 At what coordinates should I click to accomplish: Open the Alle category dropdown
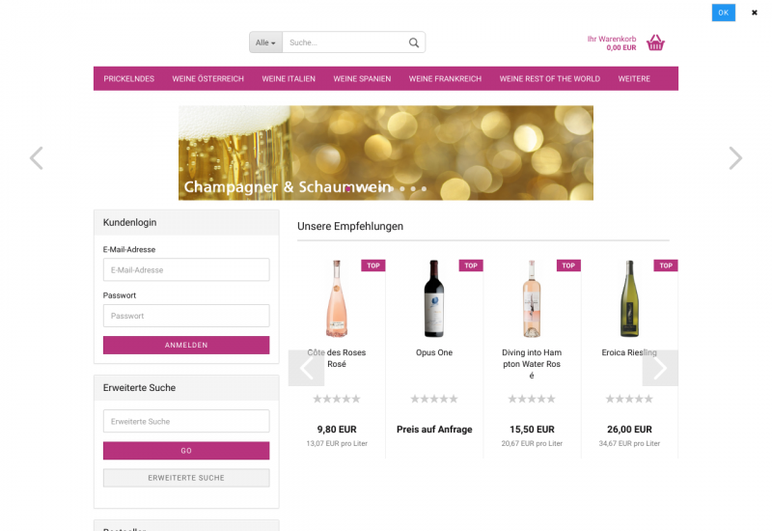click(x=265, y=42)
